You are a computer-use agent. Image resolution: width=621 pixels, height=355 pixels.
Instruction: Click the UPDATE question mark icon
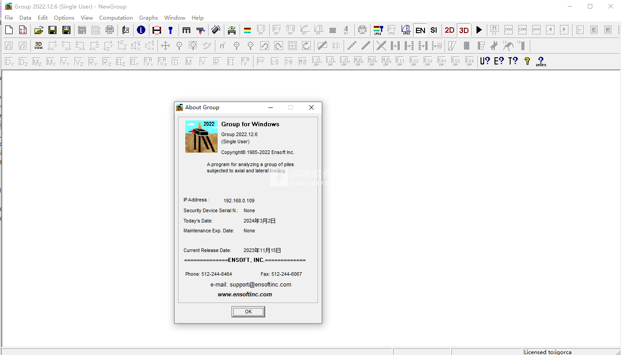coord(541,61)
